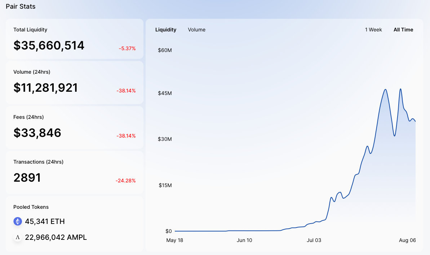Click the -24.28% transactions change indicator
The image size is (430, 255).
[x=126, y=181]
